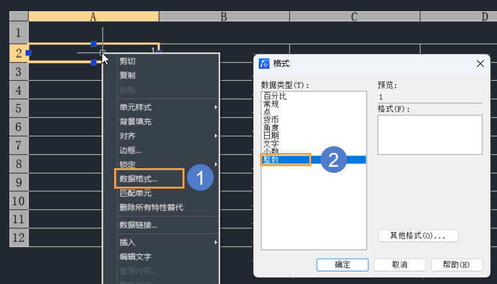Viewport: 497px width, 284px height.
Task: Close the 格式 dialog
Action: click(480, 64)
